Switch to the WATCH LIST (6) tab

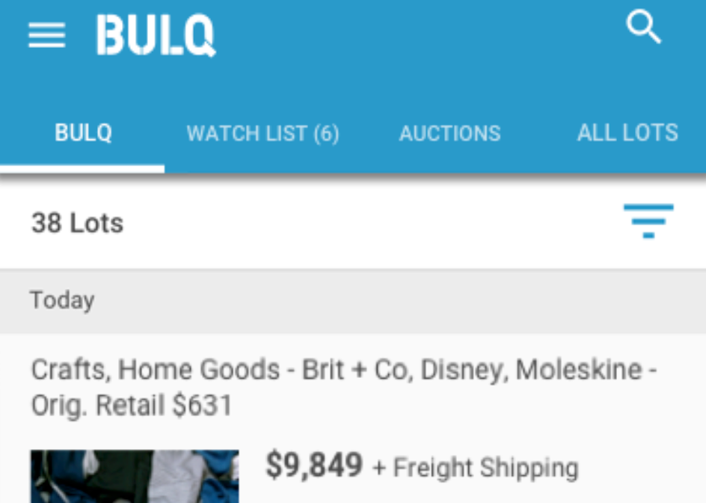(x=263, y=132)
